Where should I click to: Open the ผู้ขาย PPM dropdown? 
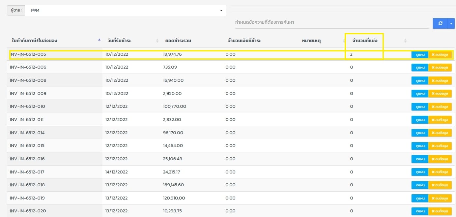(x=125, y=11)
